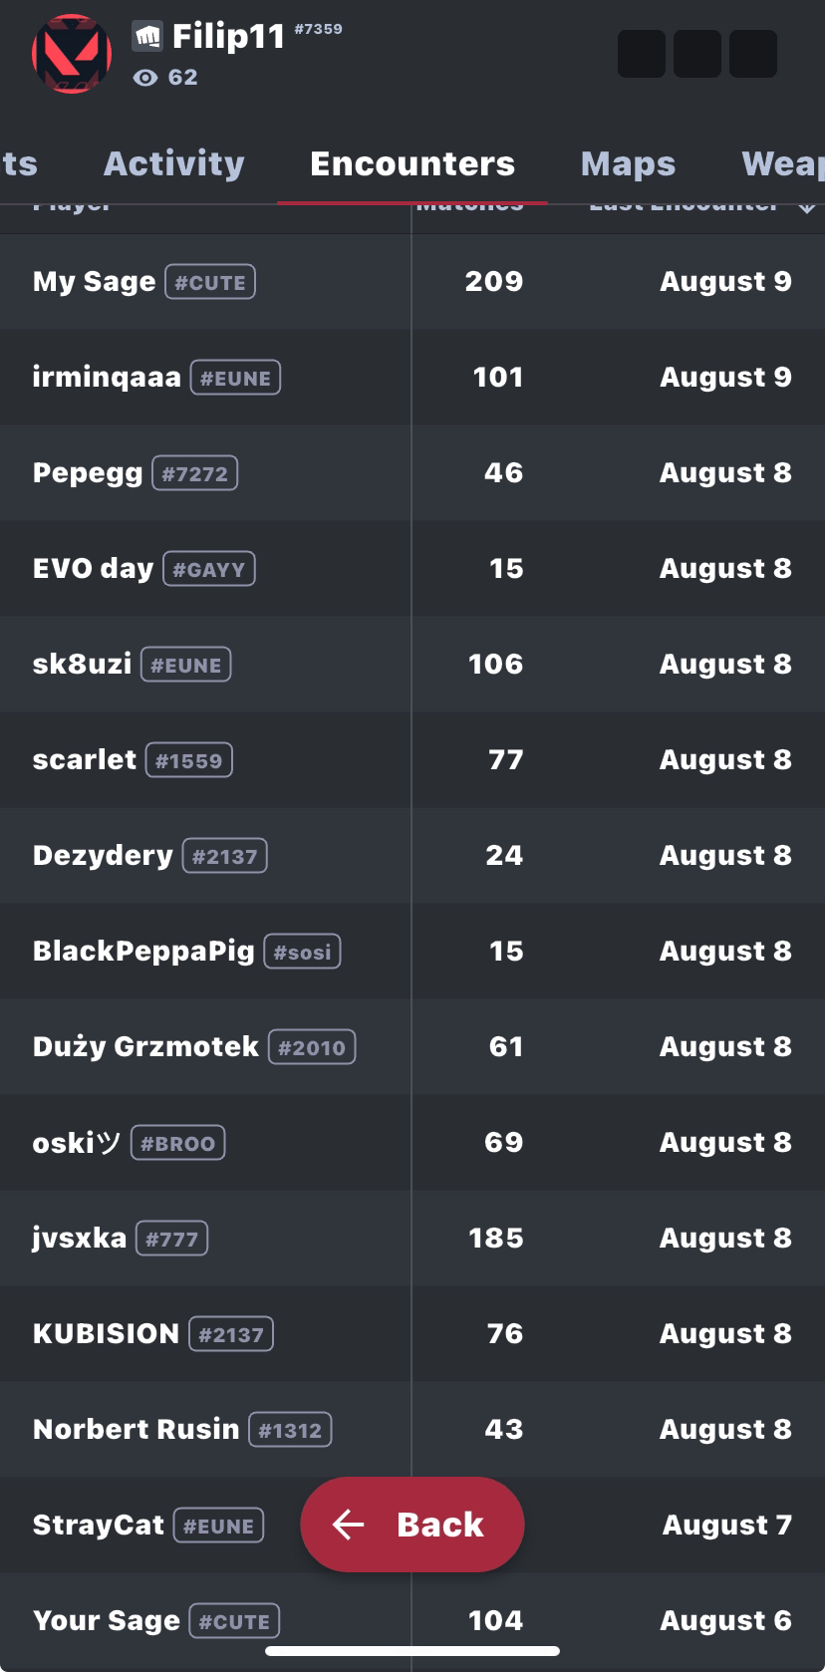Viewport: 825px width, 1672px height.
Task: Tap the last dark square header button
Action: 753,54
